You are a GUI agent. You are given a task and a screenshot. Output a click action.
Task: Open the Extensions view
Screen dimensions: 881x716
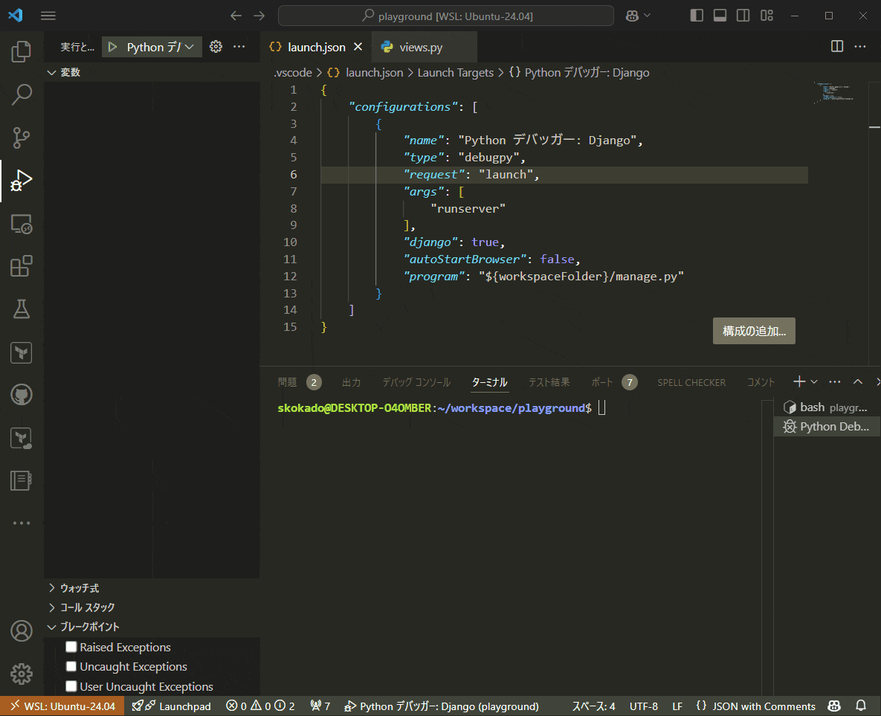coord(21,267)
